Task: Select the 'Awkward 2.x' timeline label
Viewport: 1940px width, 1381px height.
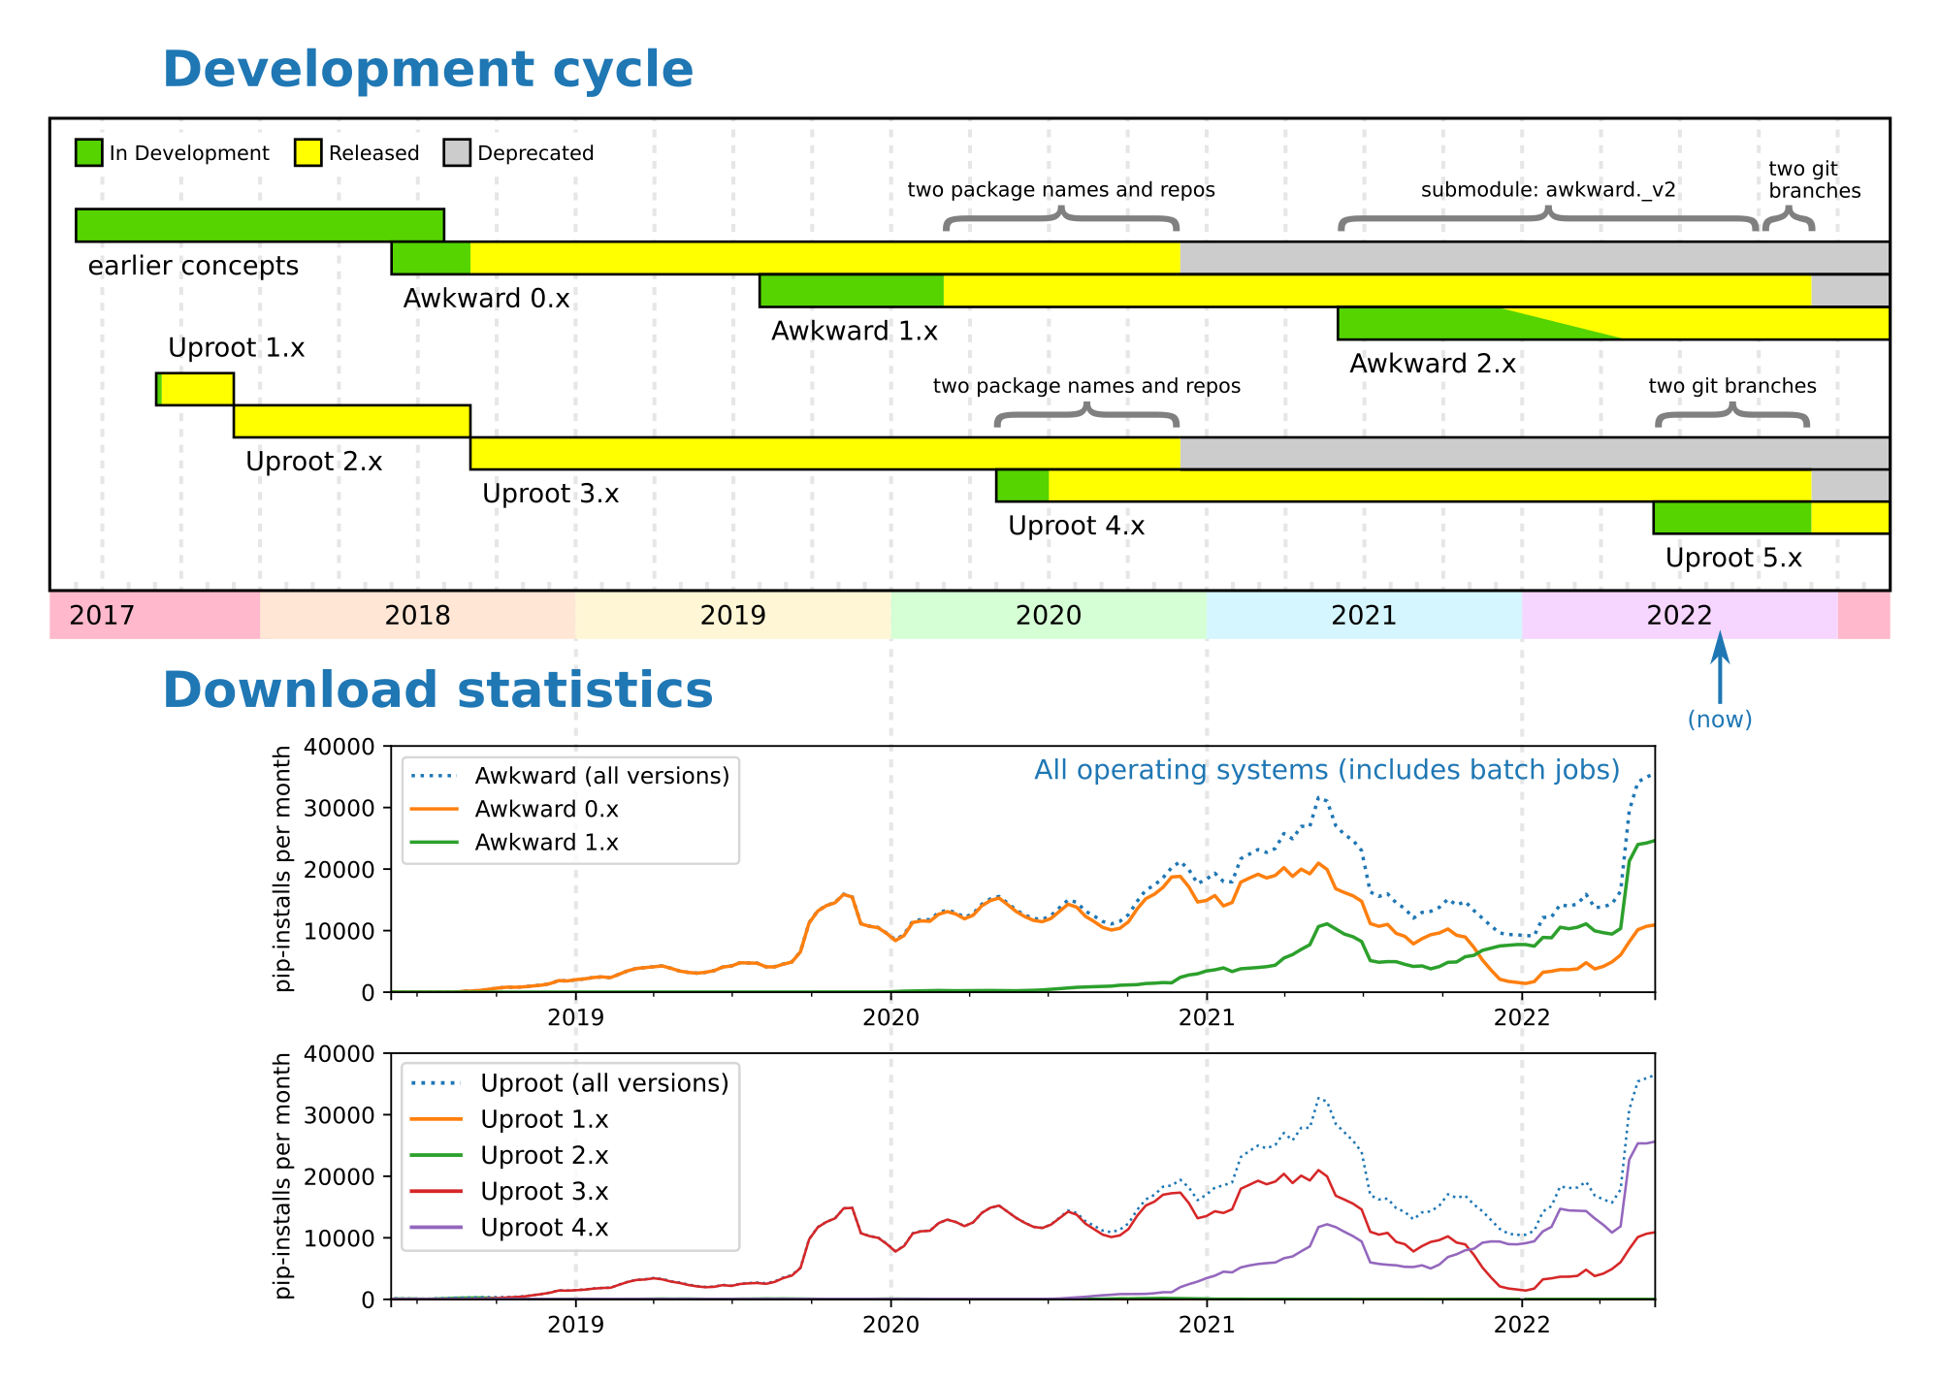Action: (x=1433, y=365)
